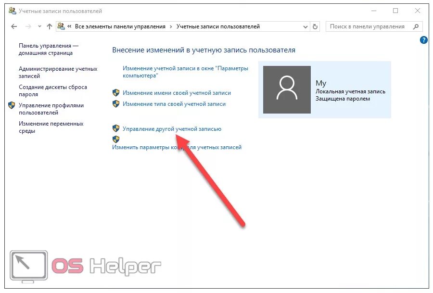Click the forward navigation arrow
This screenshot has width=433, height=293.
point(28,26)
